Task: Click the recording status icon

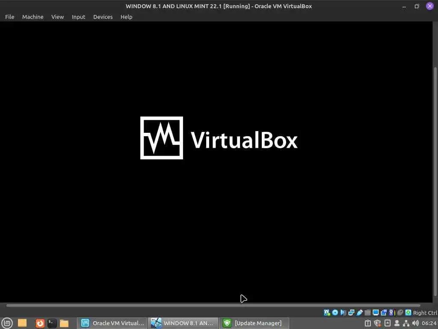Action: [384, 312]
